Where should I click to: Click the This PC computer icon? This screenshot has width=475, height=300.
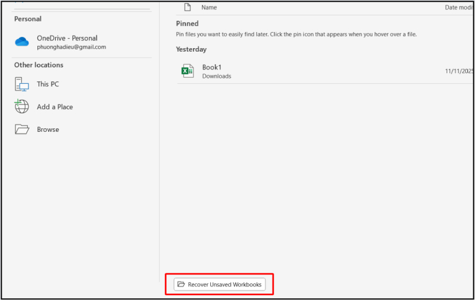pos(22,84)
